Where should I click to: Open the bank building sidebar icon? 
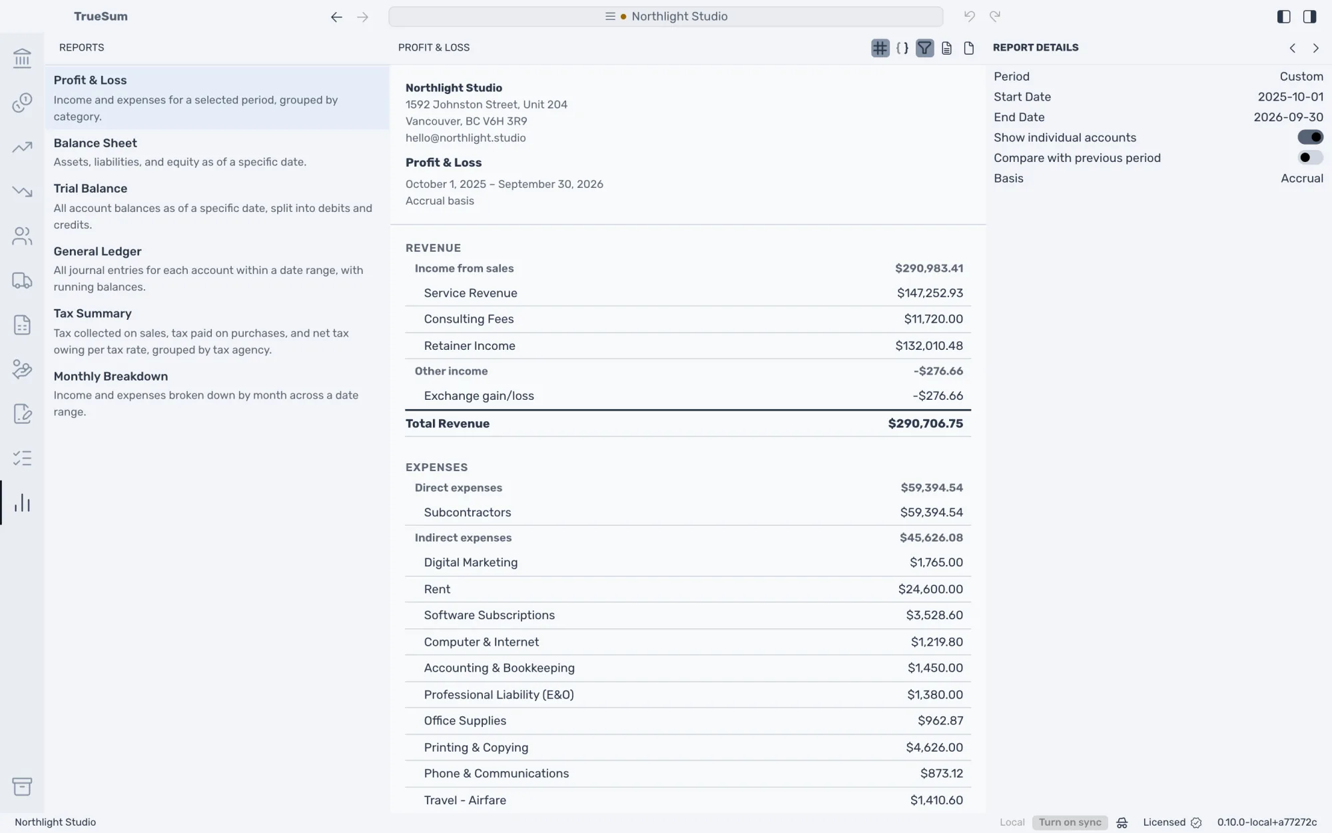(22, 58)
